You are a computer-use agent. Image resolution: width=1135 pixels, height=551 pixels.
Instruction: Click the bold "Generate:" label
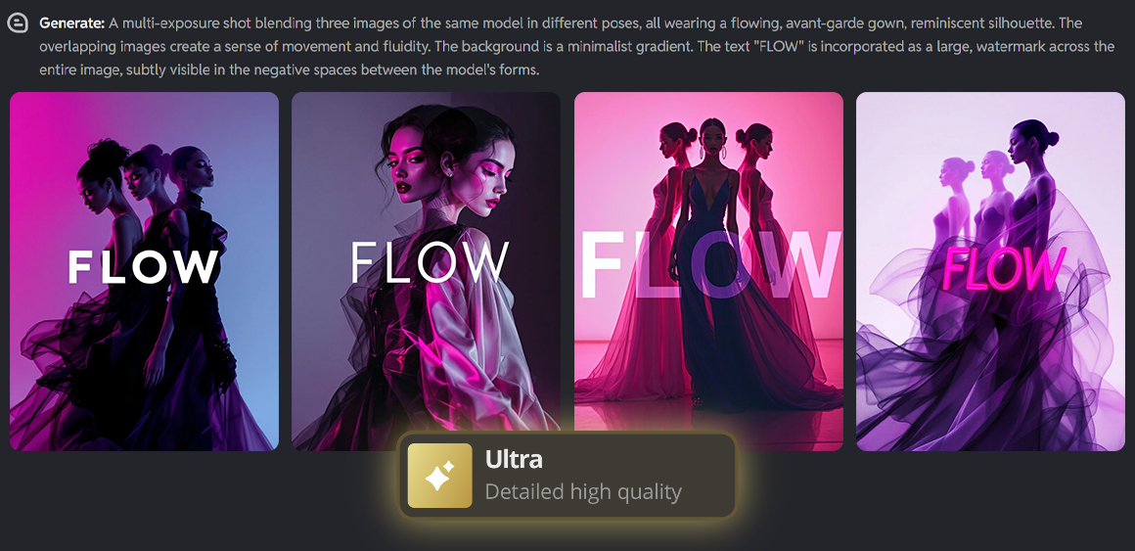click(x=71, y=23)
